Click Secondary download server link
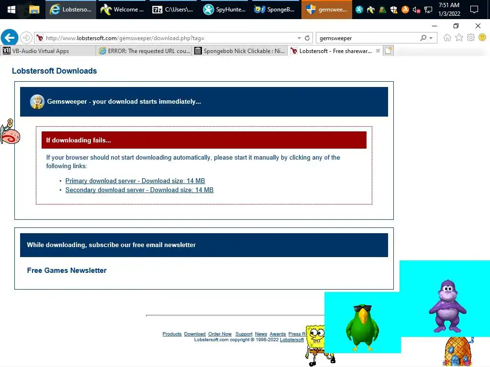 click(139, 190)
